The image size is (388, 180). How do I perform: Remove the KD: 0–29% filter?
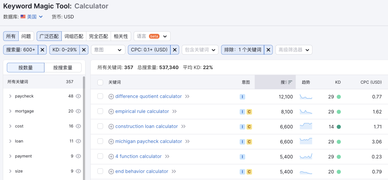tap(84, 50)
